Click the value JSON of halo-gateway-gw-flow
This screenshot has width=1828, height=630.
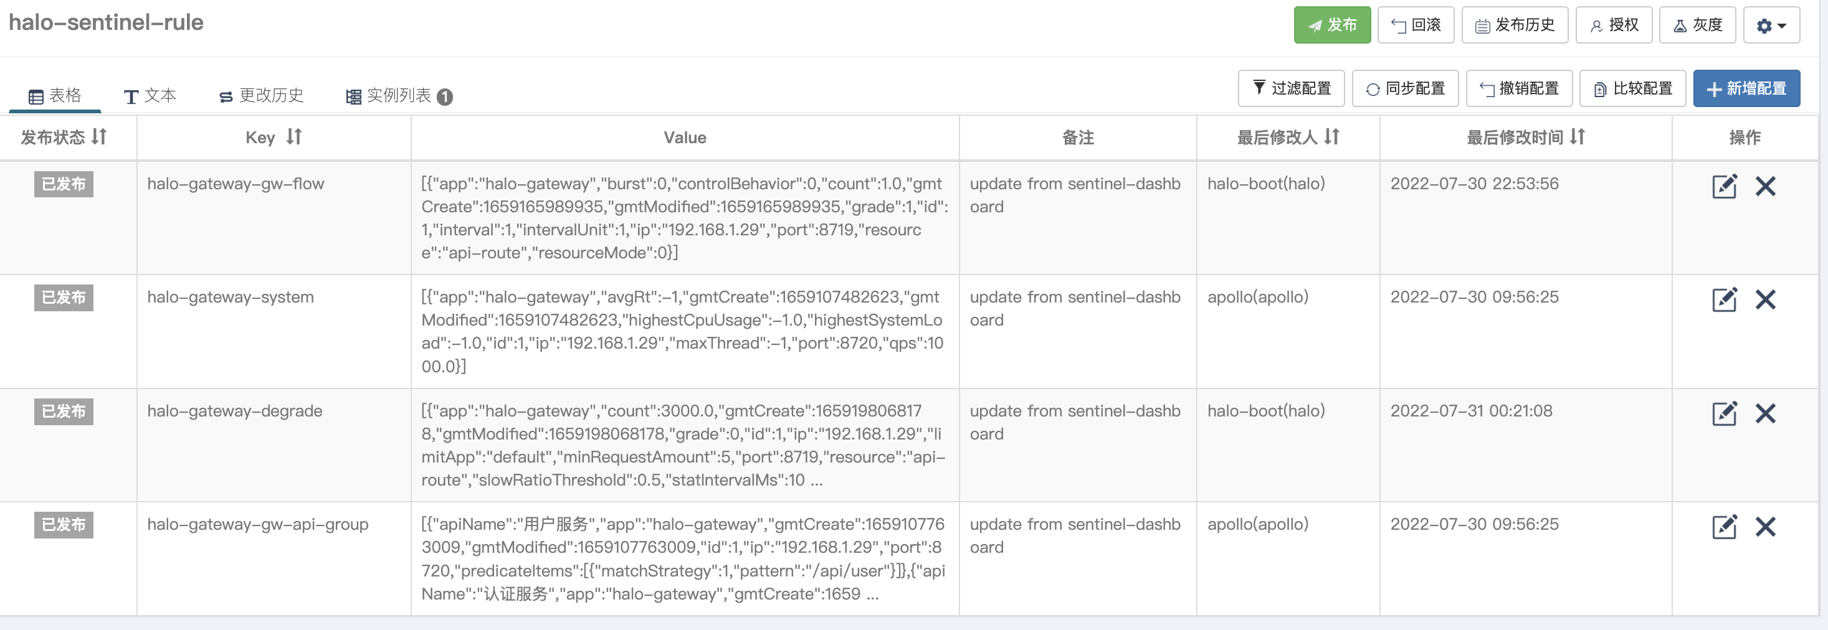684,219
